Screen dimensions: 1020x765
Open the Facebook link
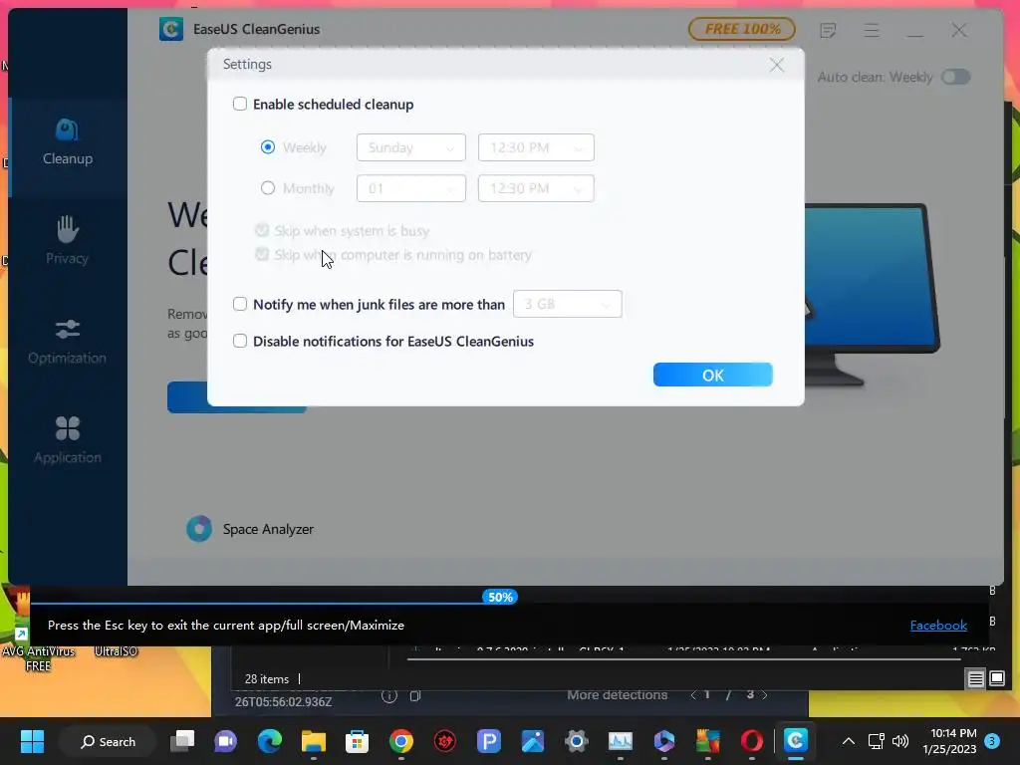(938, 626)
